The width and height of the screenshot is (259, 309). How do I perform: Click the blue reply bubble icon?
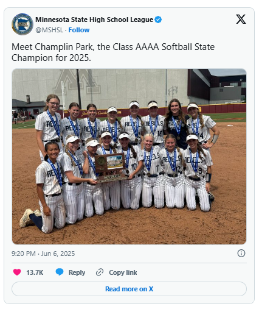[60, 272]
